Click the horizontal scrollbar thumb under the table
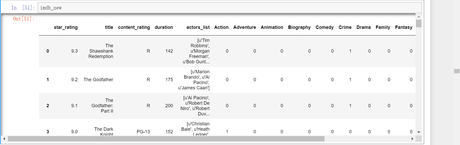460x145 pixels. pyautogui.click(x=166, y=139)
